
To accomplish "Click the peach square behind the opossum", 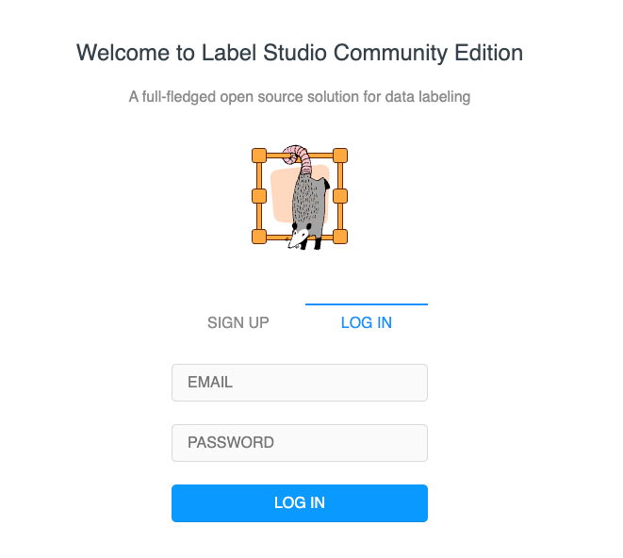I will tap(280, 196).
